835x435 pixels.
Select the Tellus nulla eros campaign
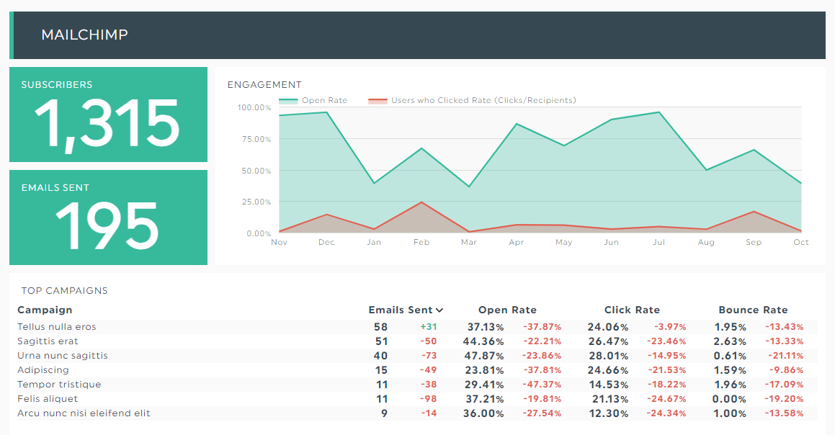(56, 327)
